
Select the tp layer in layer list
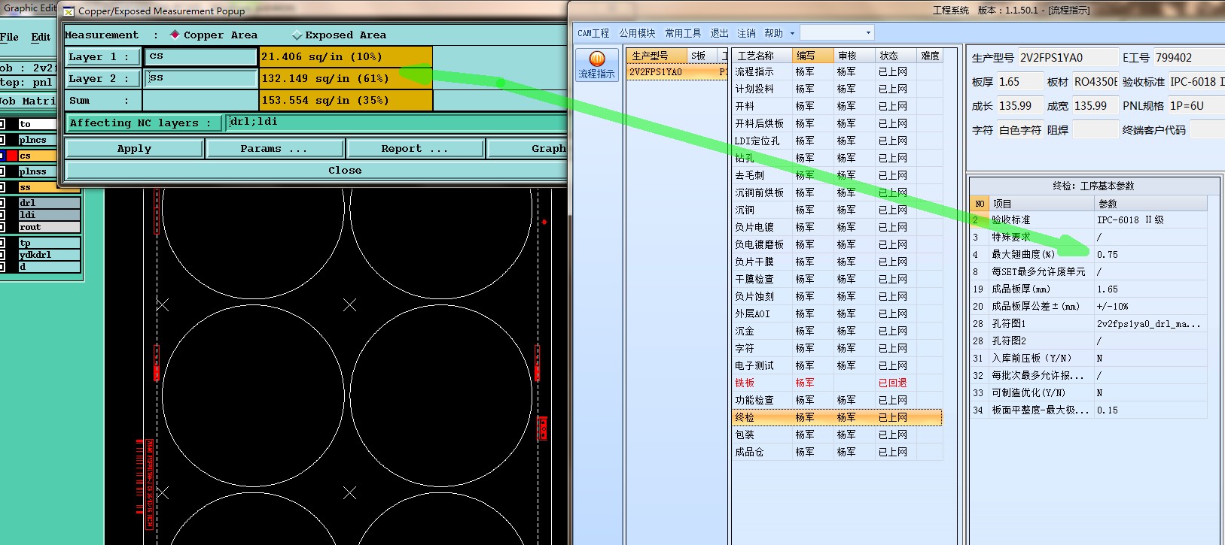pos(49,243)
